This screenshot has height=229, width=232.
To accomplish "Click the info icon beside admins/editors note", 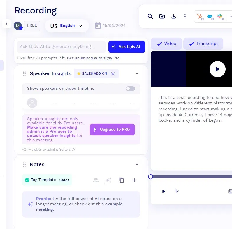I will [73, 149].
